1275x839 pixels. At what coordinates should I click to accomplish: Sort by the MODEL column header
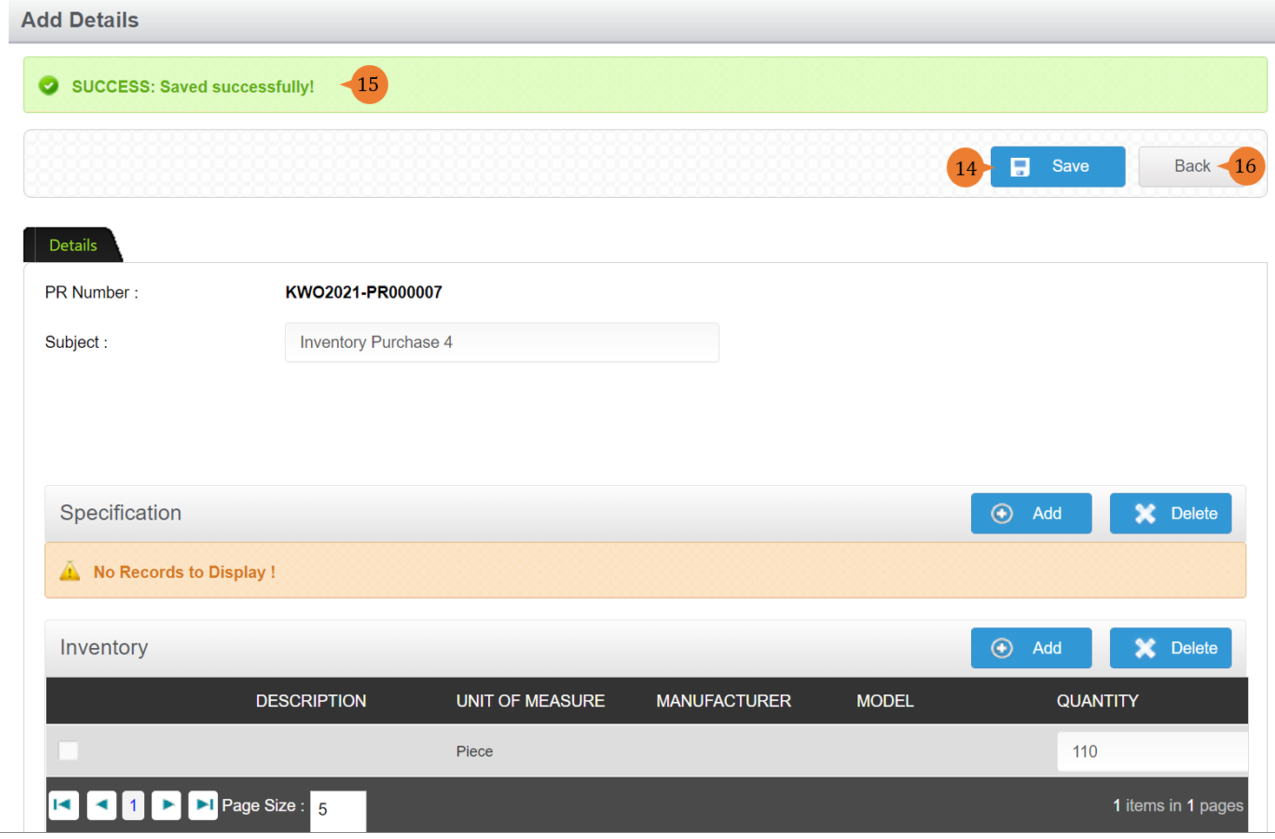pyautogui.click(x=885, y=701)
